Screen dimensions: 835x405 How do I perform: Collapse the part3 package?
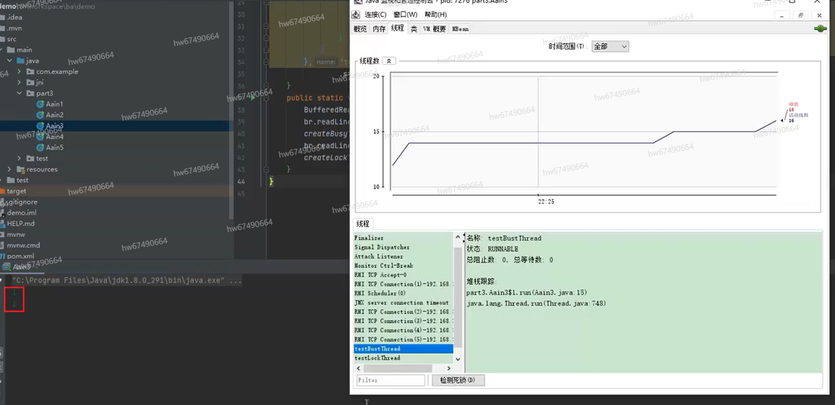19,93
